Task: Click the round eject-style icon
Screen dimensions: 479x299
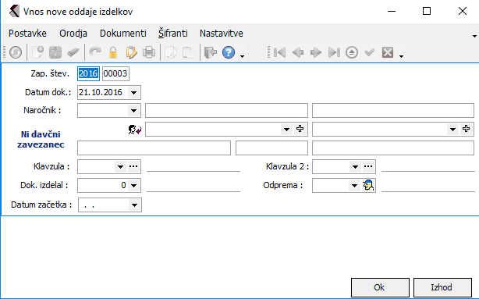Action: (x=352, y=52)
